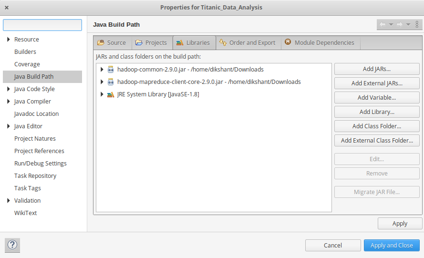Click the hadoop-common jar file icon
This screenshot has height=258, width=424.
pos(111,70)
